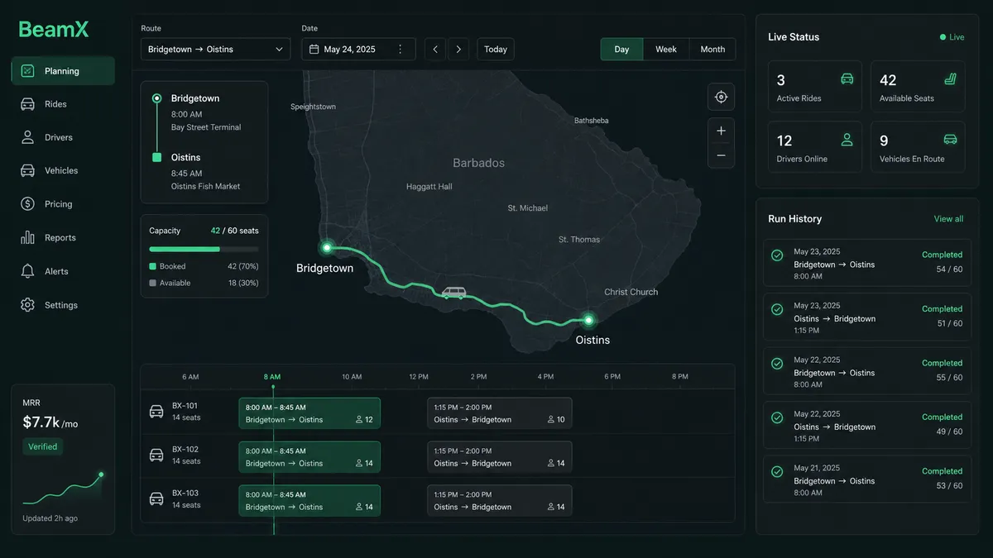Click the MRR trend chart
Image resolution: width=993 pixels, height=558 pixels.
click(x=63, y=489)
